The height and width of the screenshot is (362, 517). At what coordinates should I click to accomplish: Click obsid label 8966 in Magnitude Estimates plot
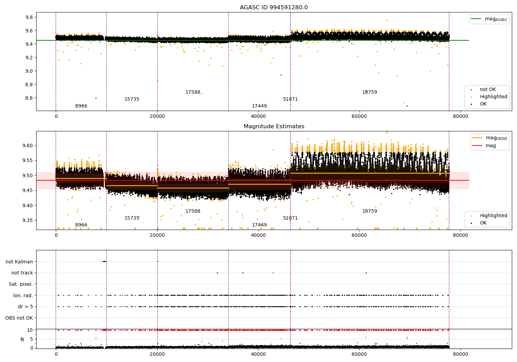pyautogui.click(x=81, y=225)
